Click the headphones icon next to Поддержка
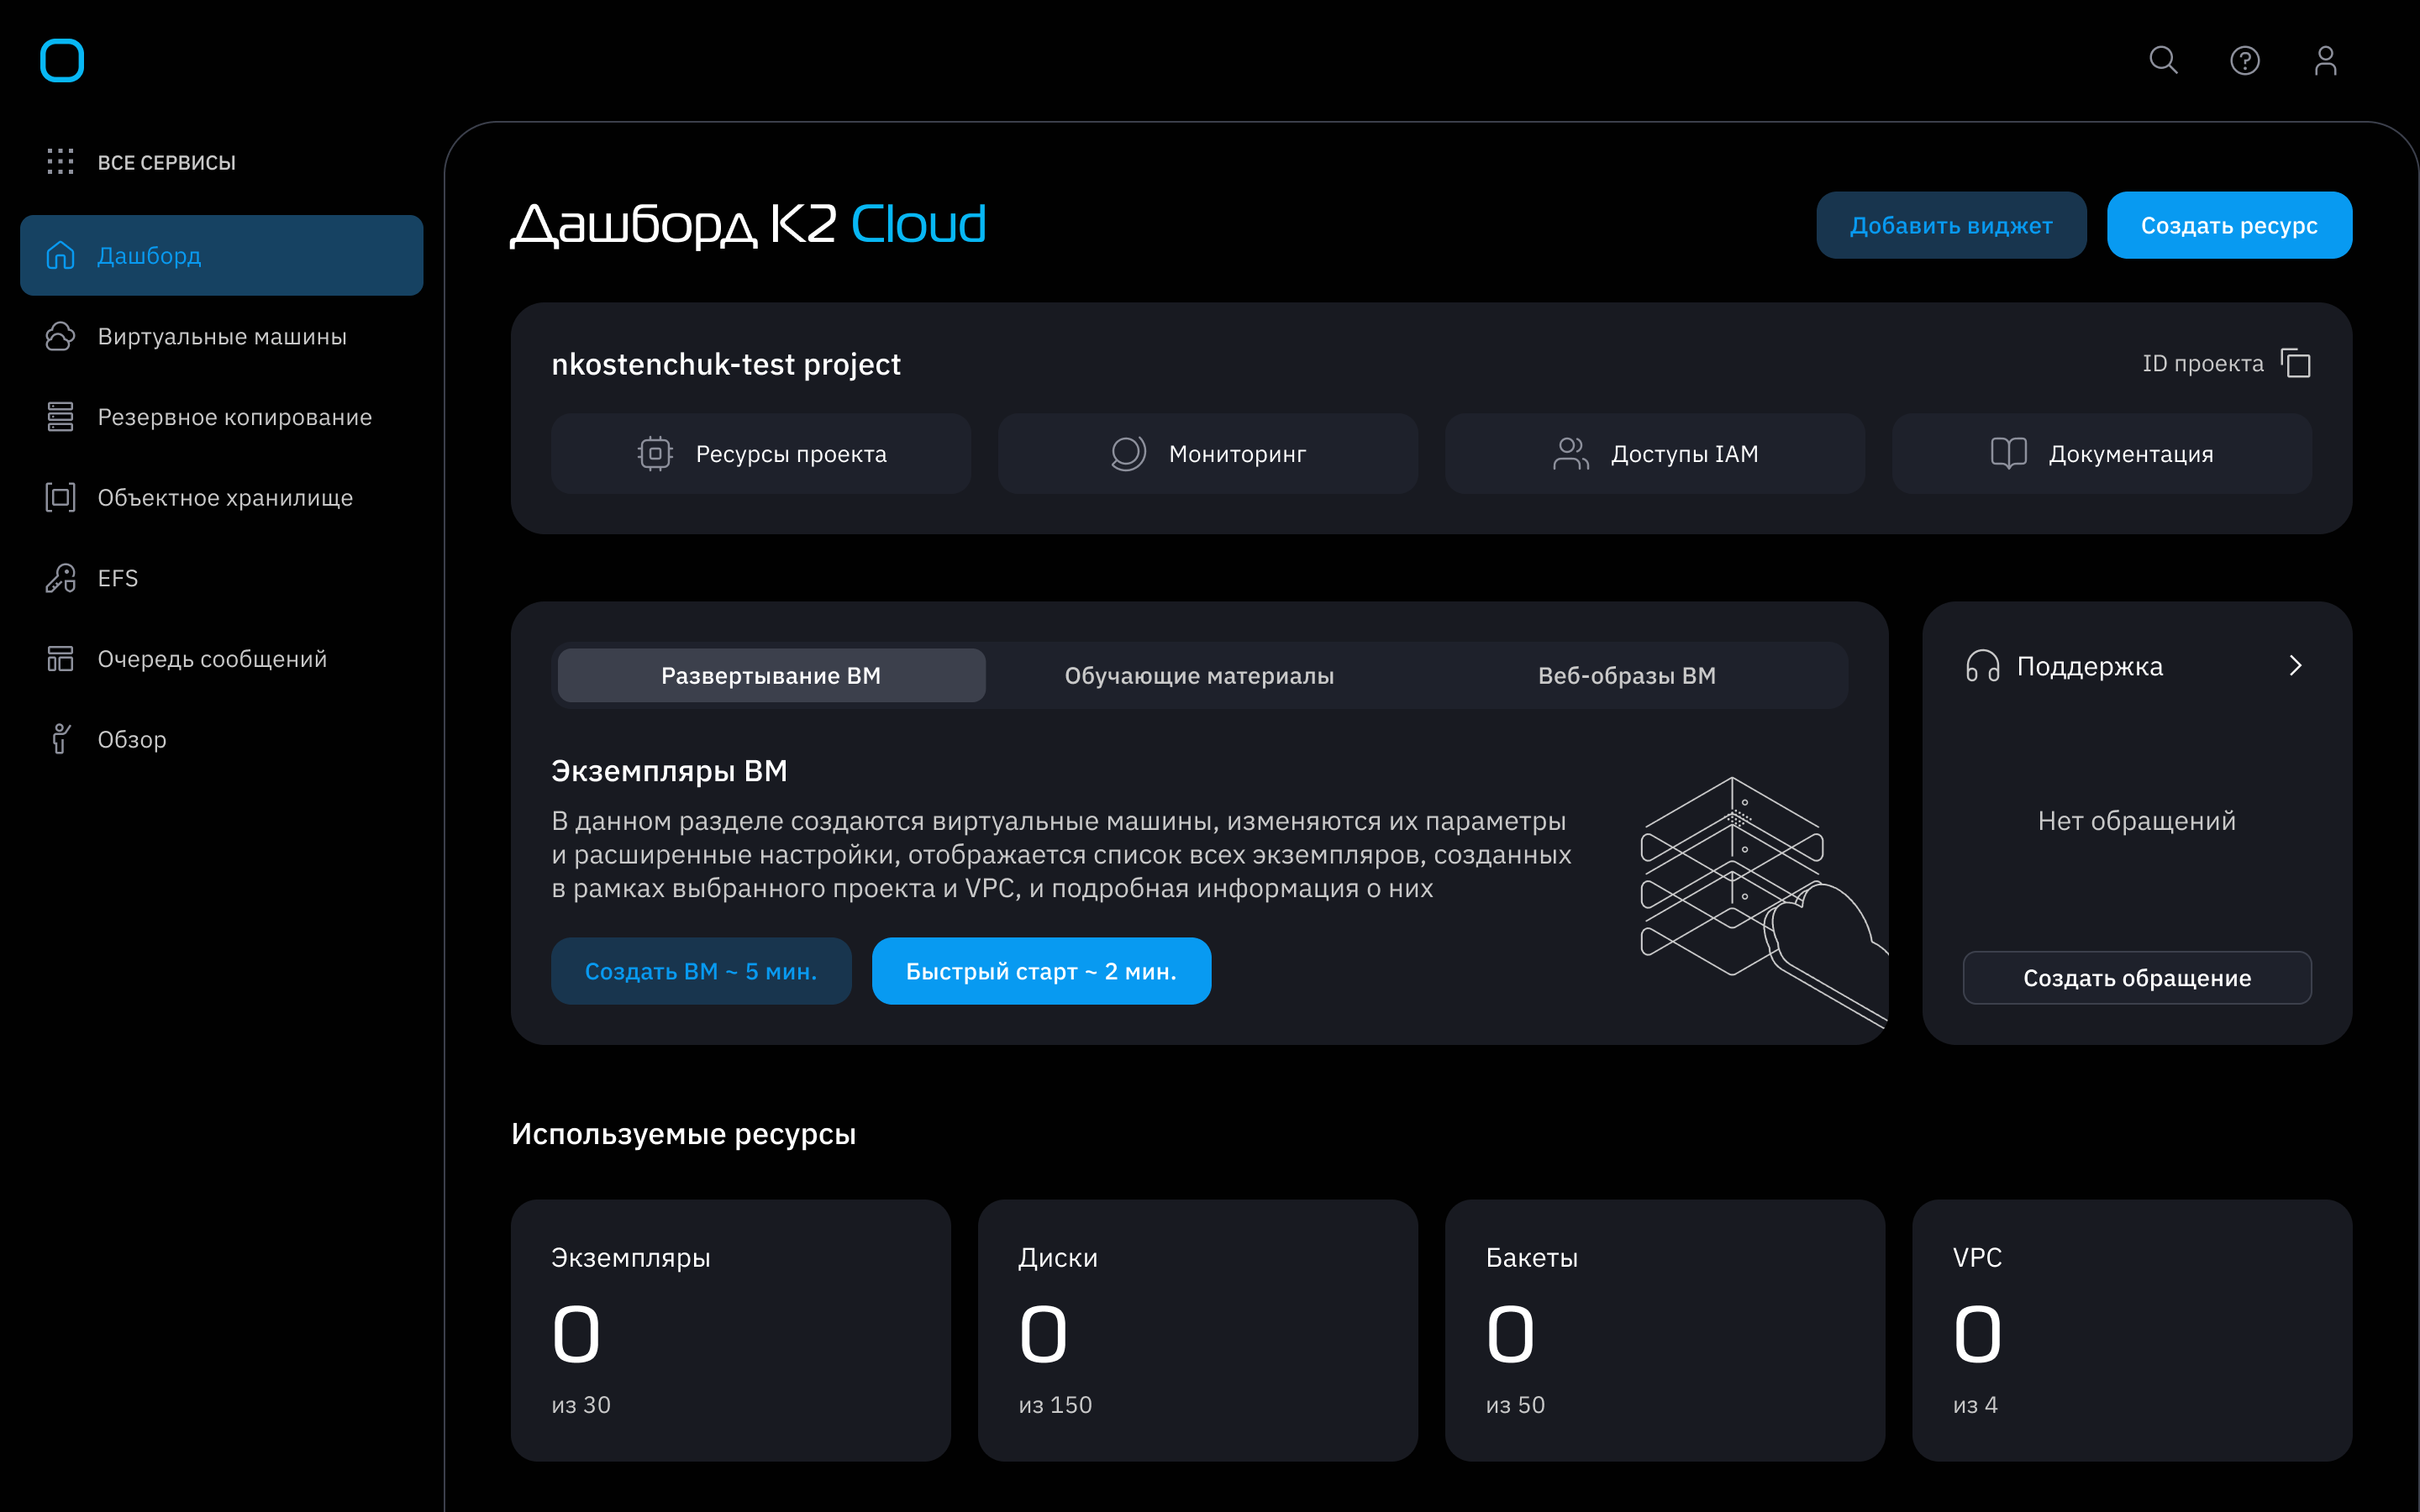The height and width of the screenshot is (1512, 2420). pyautogui.click(x=1982, y=666)
